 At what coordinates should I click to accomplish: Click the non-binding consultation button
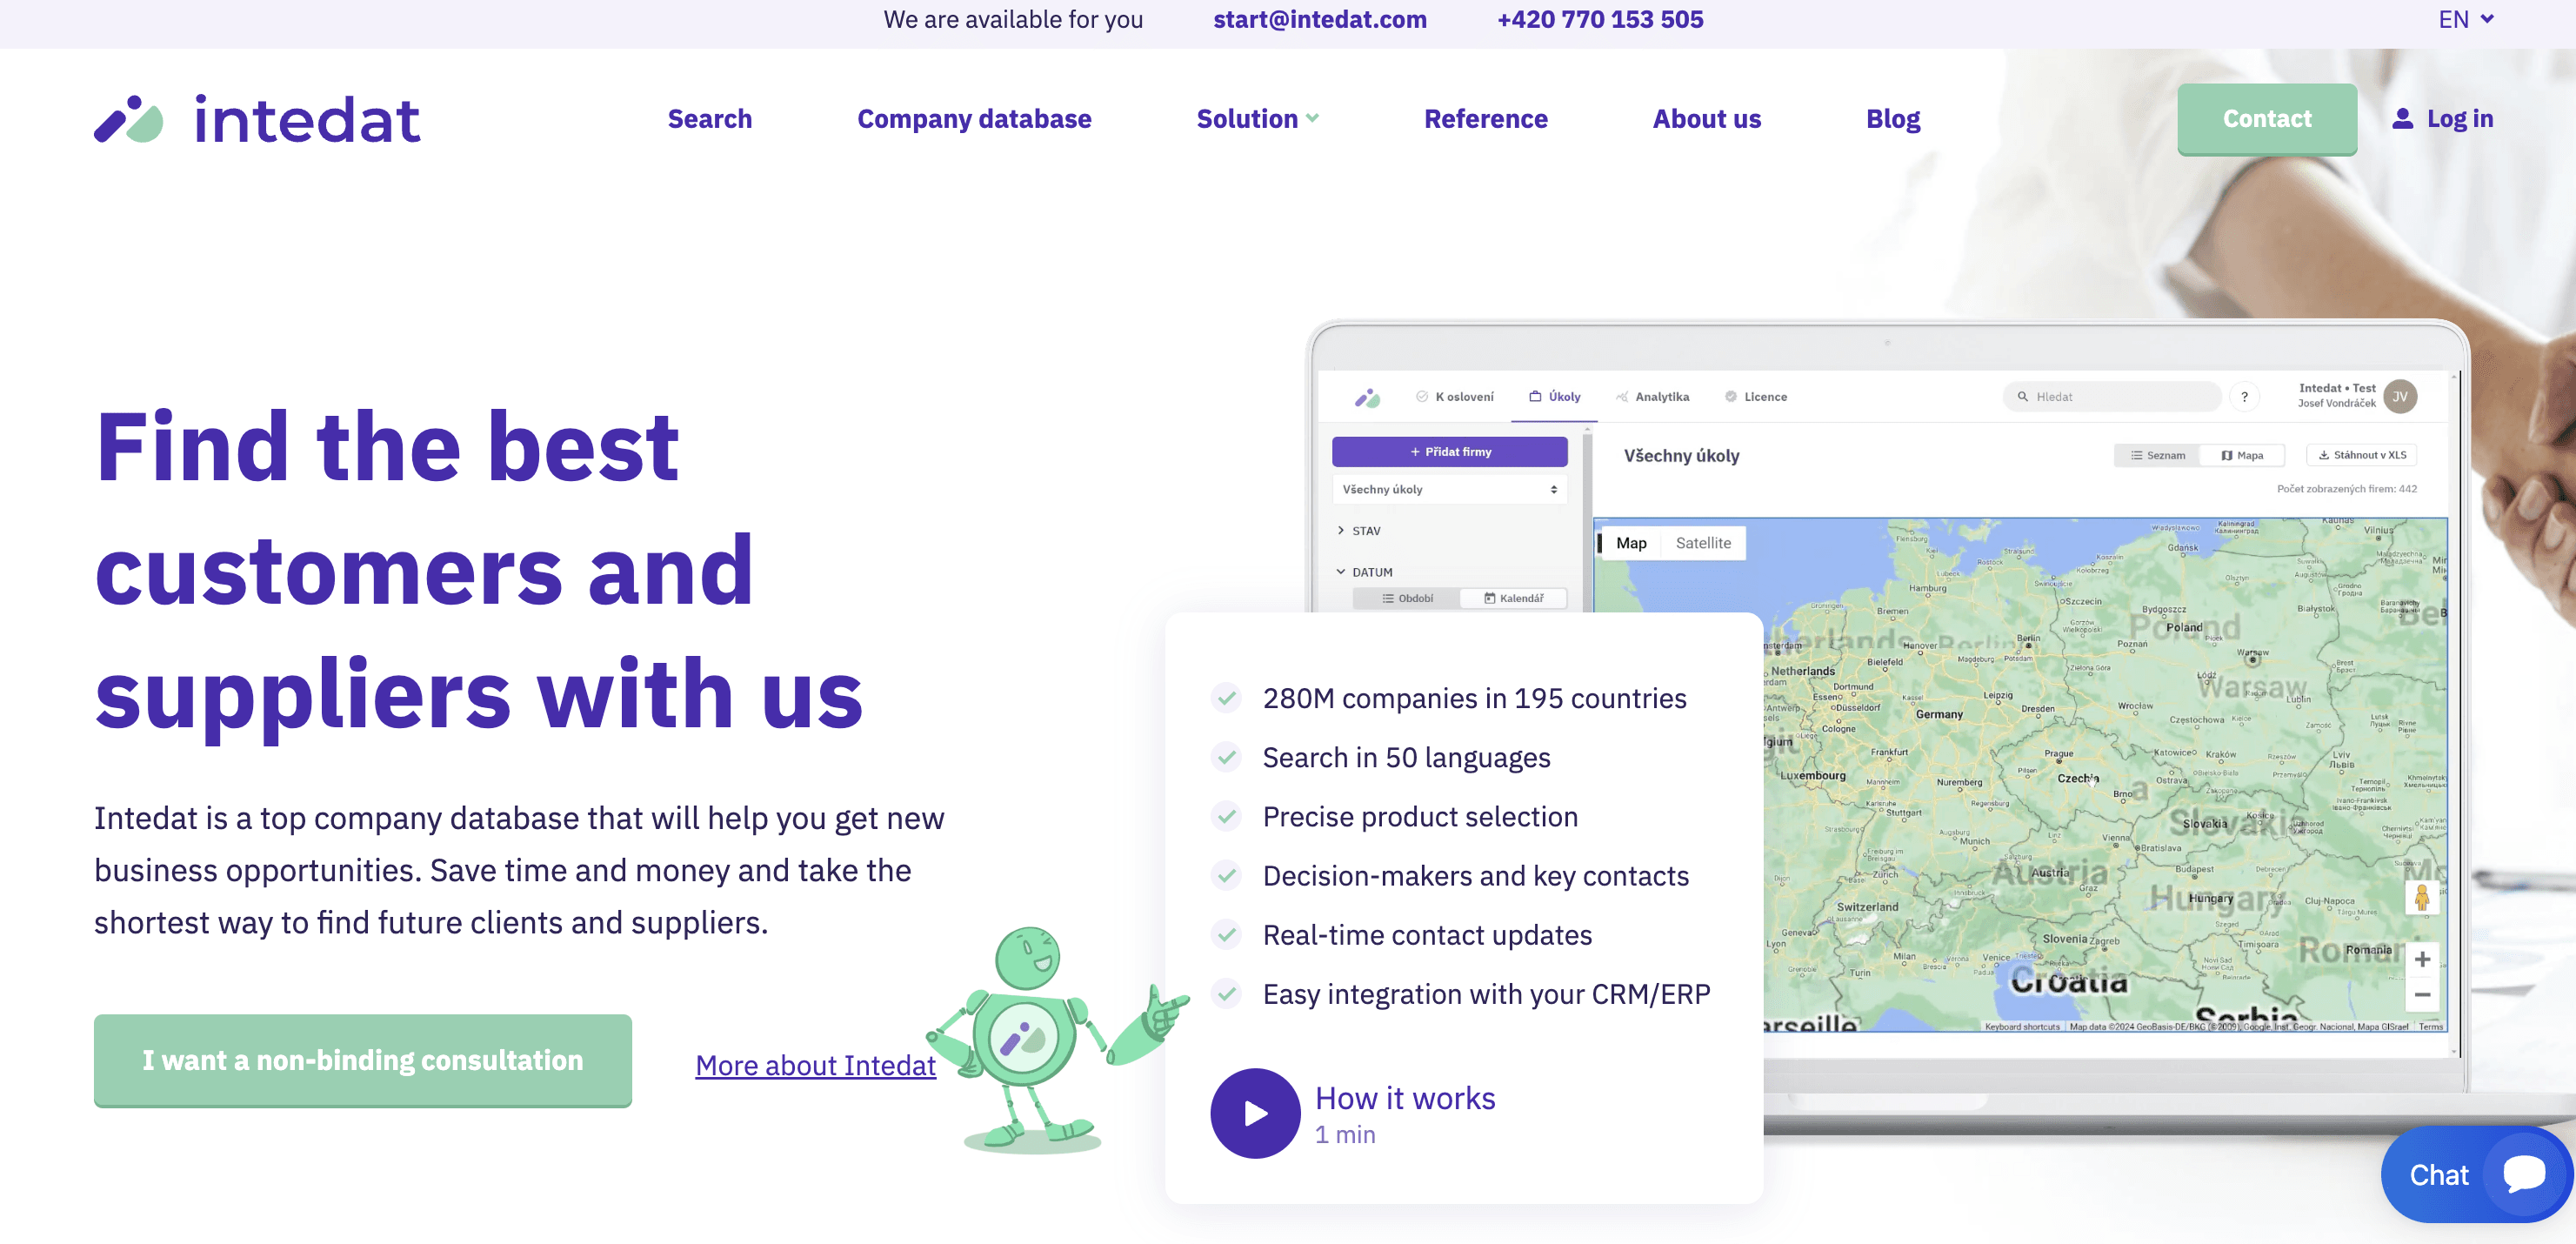click(x=362, y=1060)
